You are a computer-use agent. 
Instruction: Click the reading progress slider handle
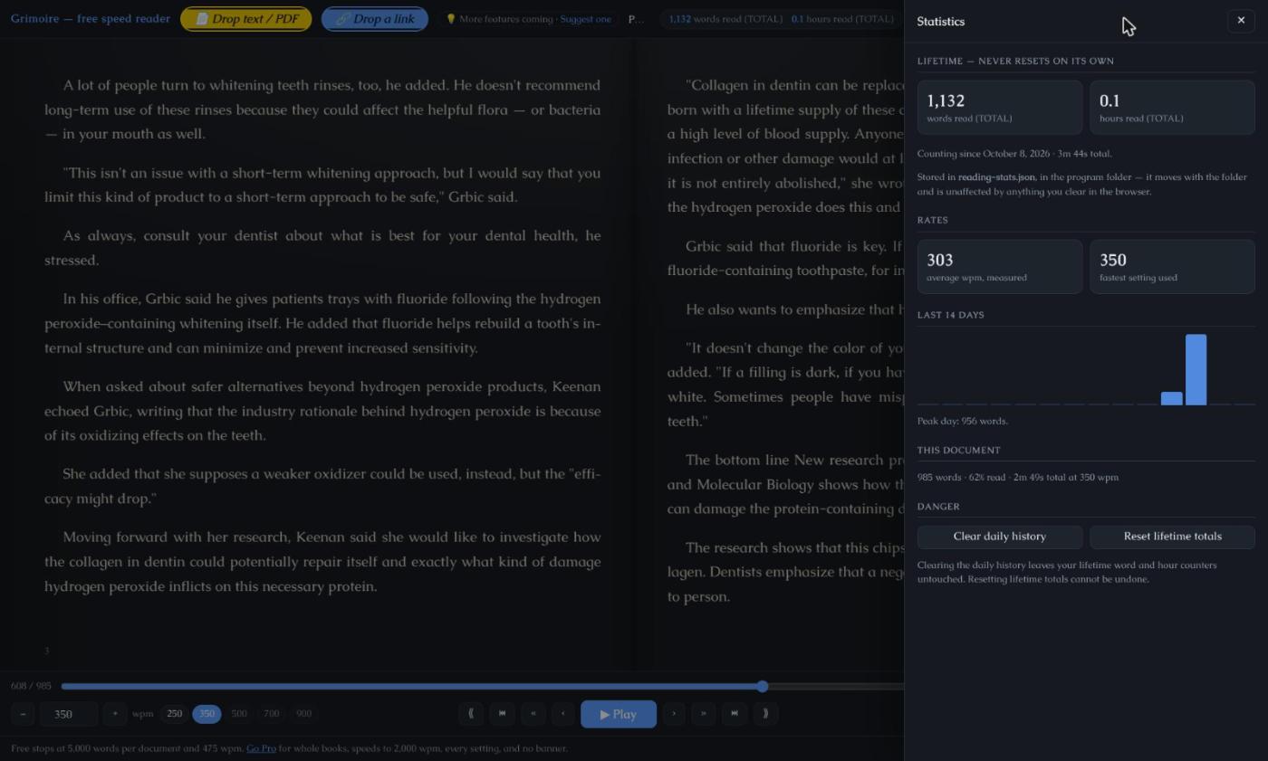click(762, 687)
